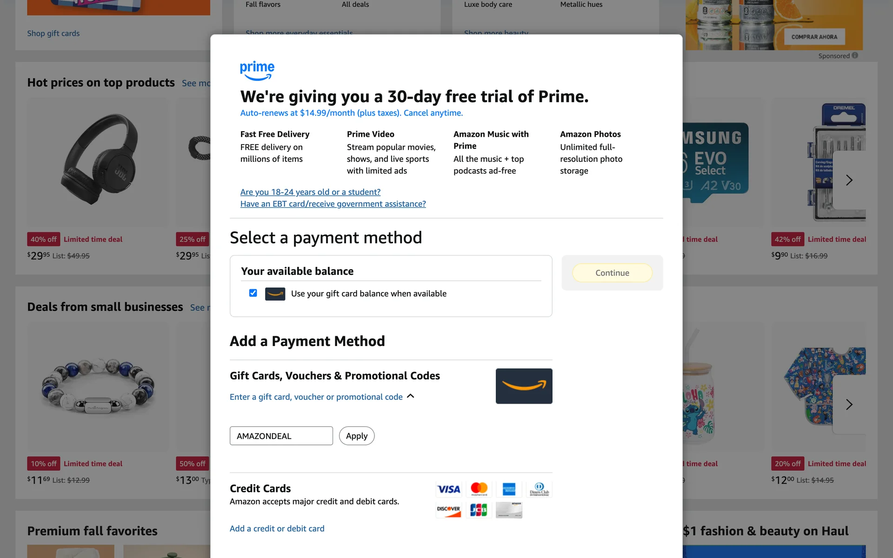
Task: Click the Mastercard icon
Action: pos(479,489)
